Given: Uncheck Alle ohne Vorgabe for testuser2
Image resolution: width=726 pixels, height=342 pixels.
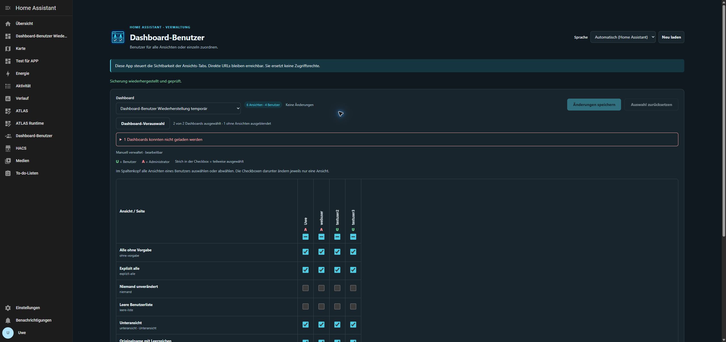Looking at the screenshot, I should tap(337, 252).
